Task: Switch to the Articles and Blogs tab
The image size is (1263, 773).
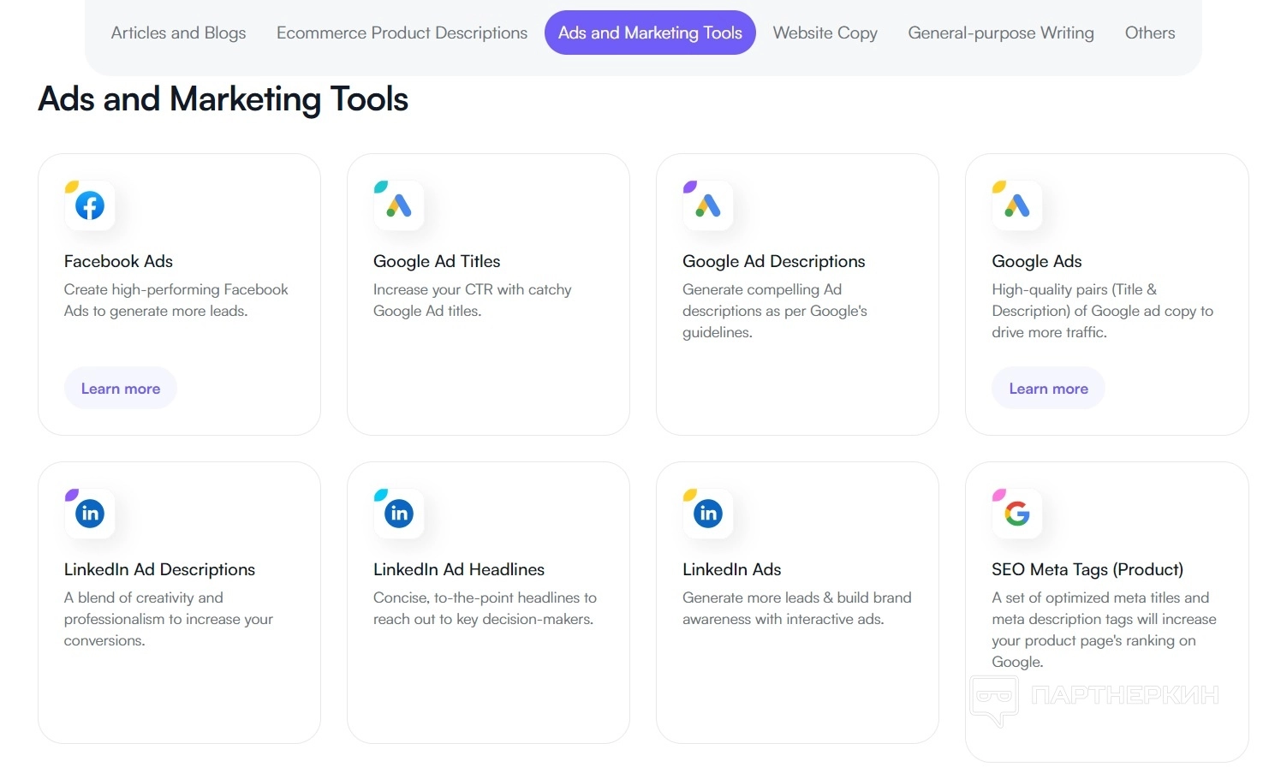Action: 178,33
